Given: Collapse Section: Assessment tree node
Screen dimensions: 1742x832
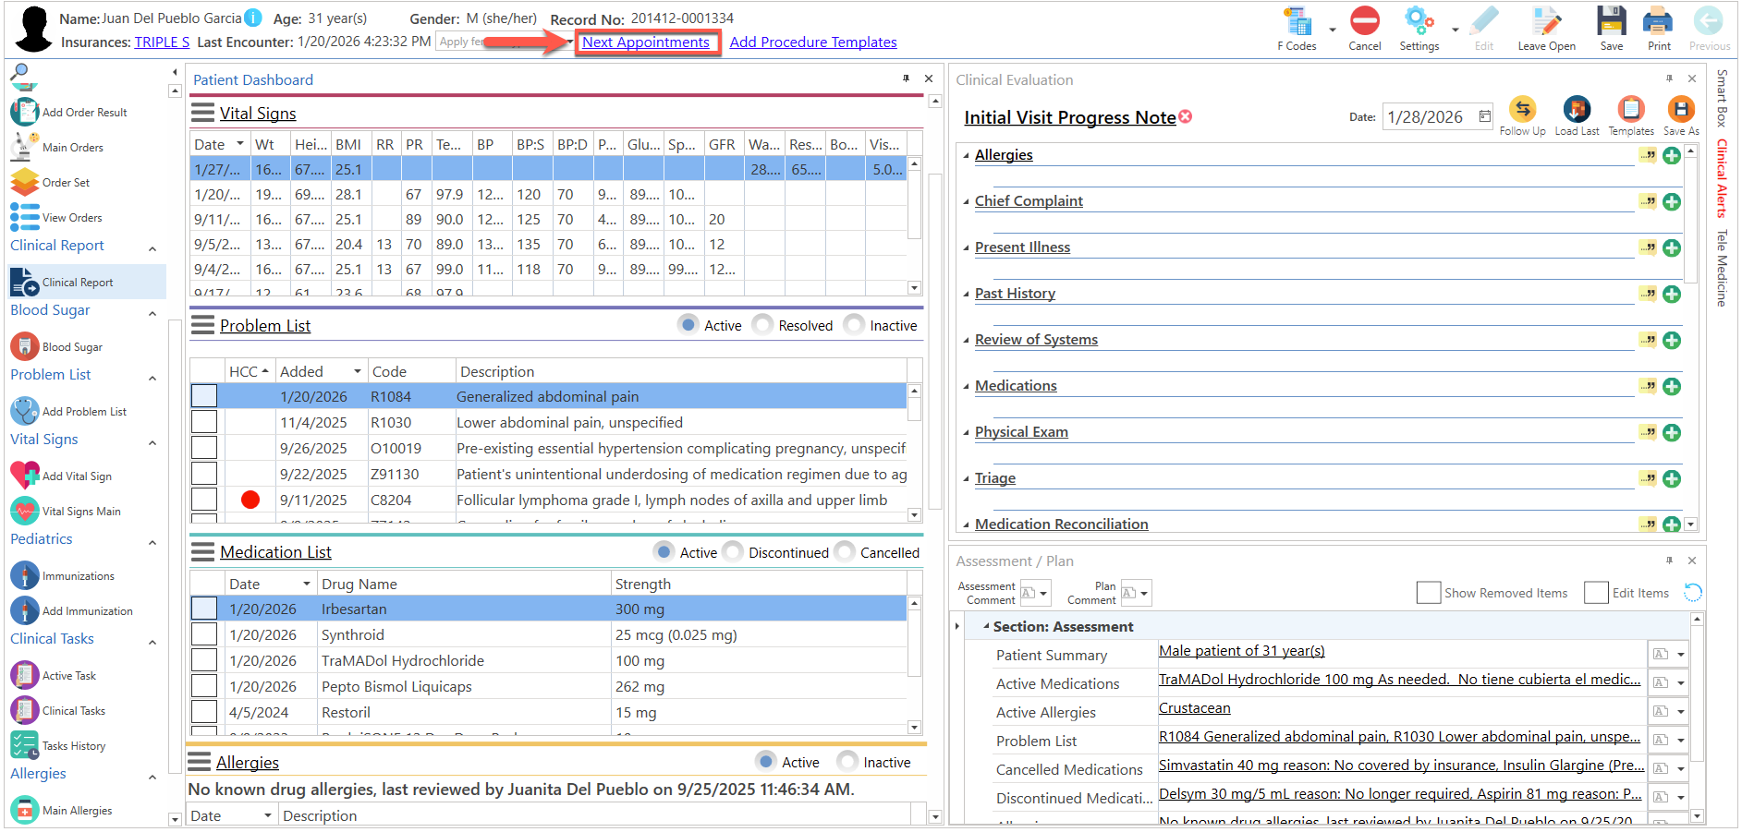Looking at the screenshot, I should tap(986, 626).
